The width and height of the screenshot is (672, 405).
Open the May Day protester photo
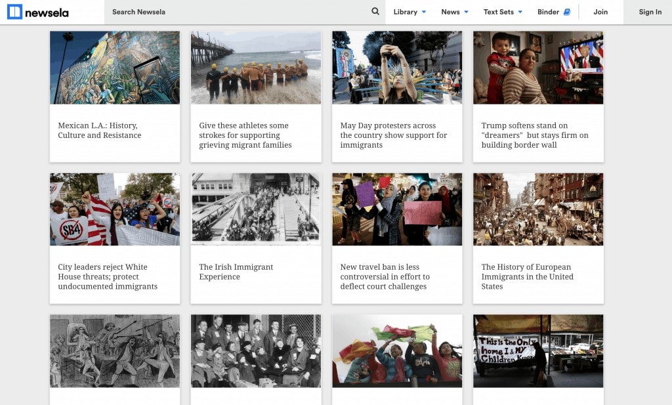397,68
